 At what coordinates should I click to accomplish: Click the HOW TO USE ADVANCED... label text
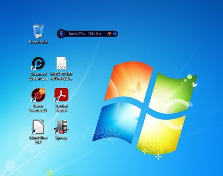[x=62, y=76]
